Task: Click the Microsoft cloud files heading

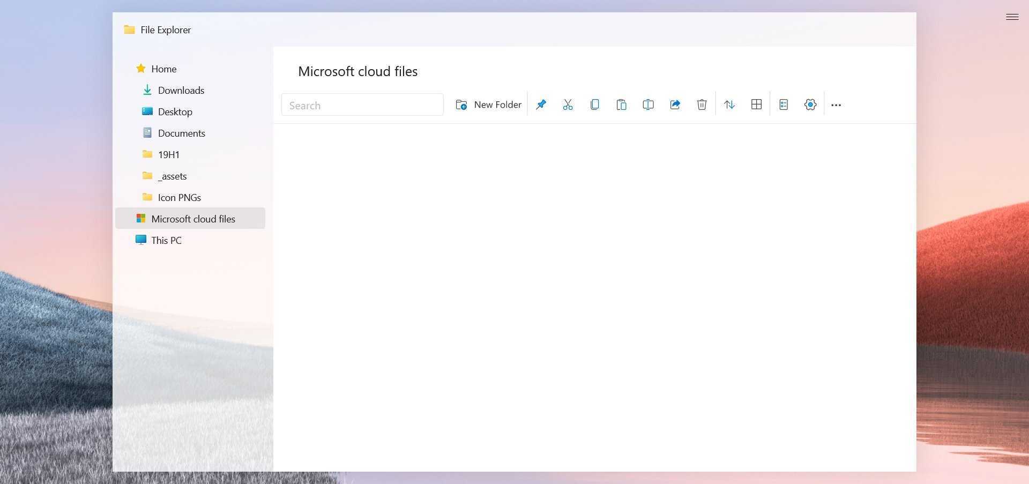Action: (357, 71)
